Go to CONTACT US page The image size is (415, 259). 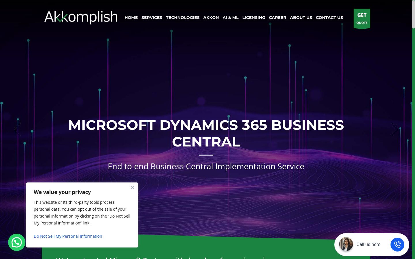[x=329, y=18]
